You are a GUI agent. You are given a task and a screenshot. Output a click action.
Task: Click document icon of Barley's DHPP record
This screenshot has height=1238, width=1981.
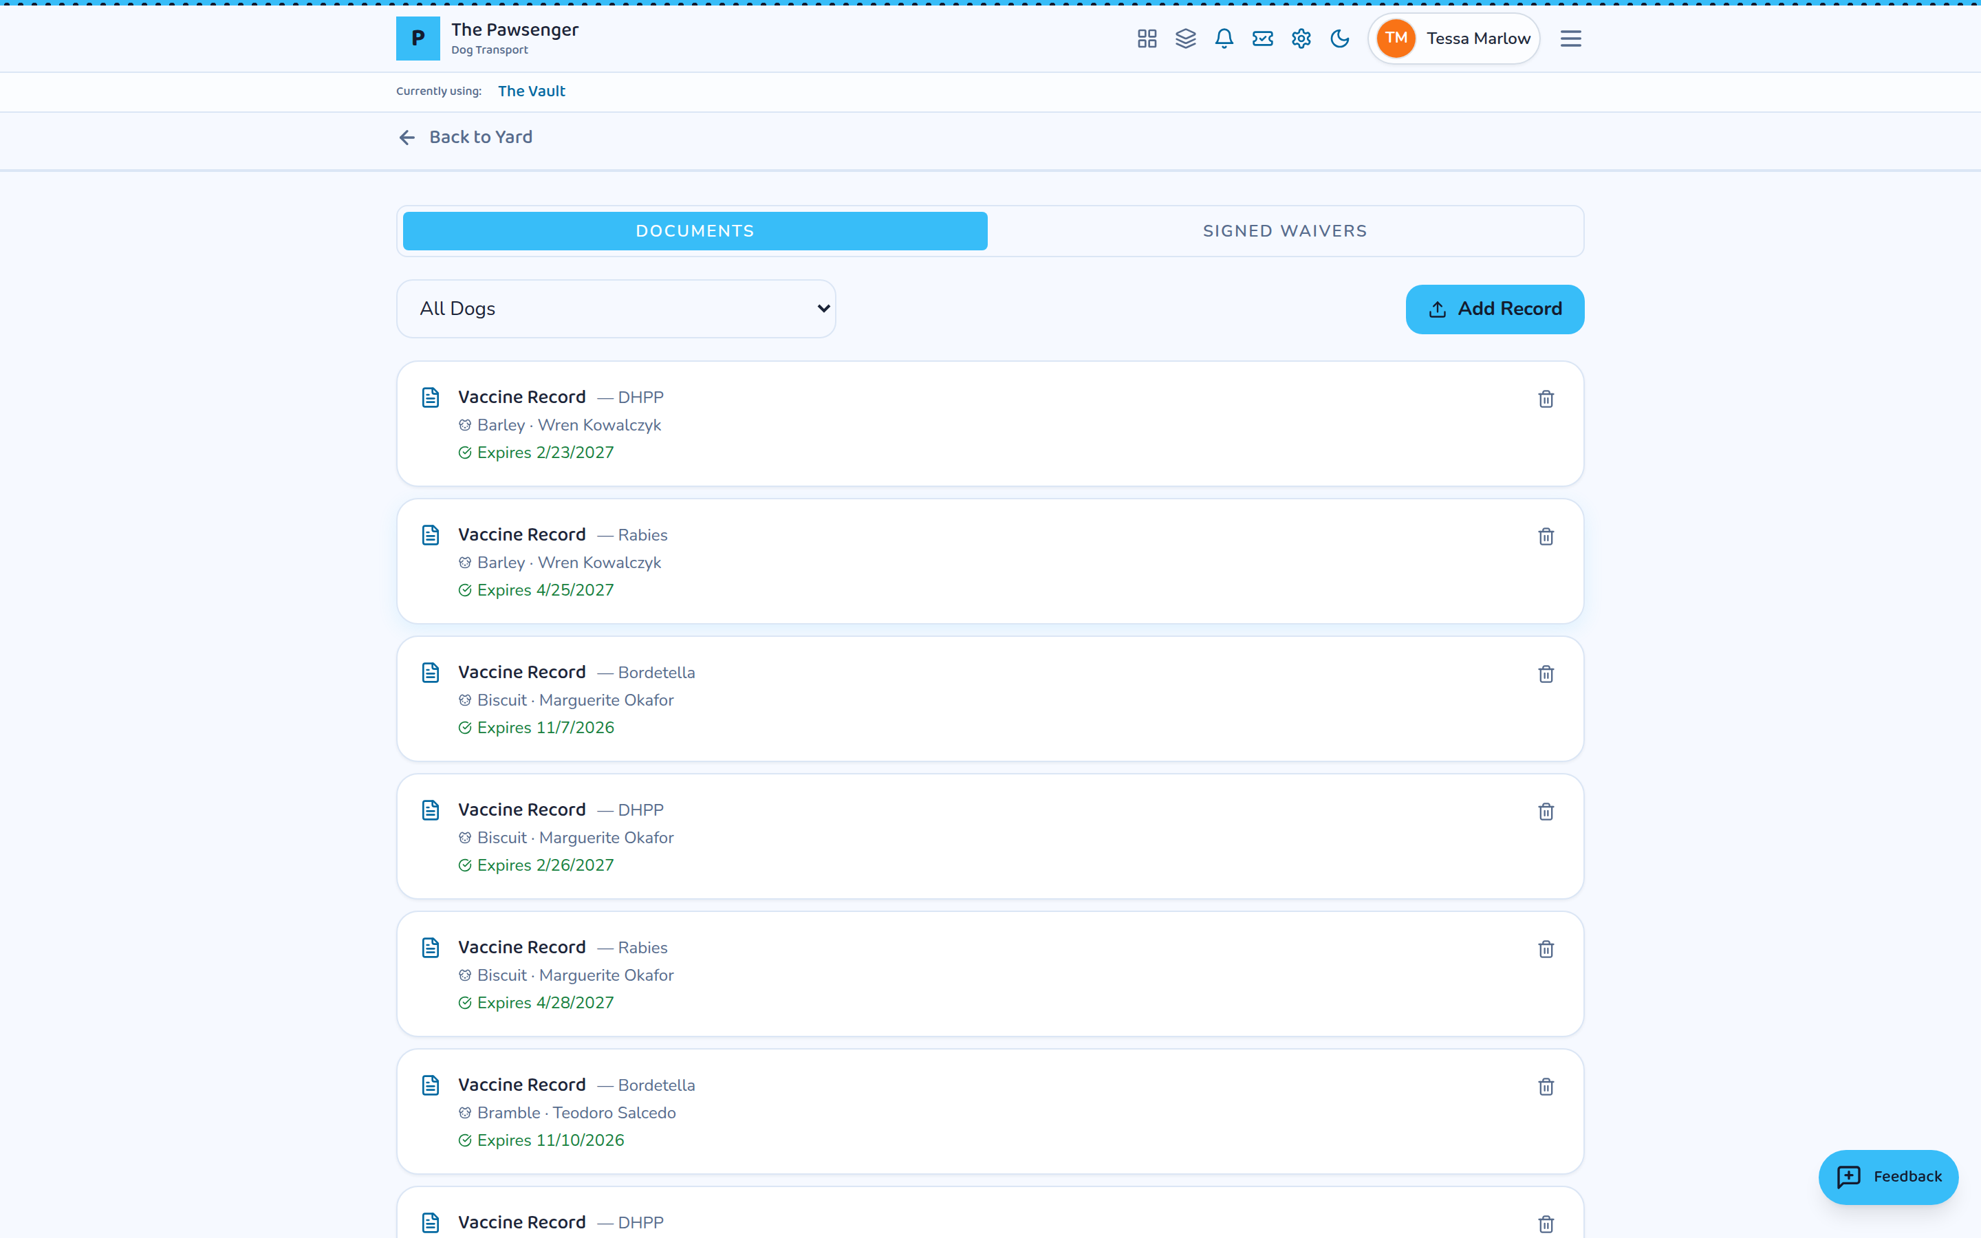pyautogui.click(x=431, y=398)
